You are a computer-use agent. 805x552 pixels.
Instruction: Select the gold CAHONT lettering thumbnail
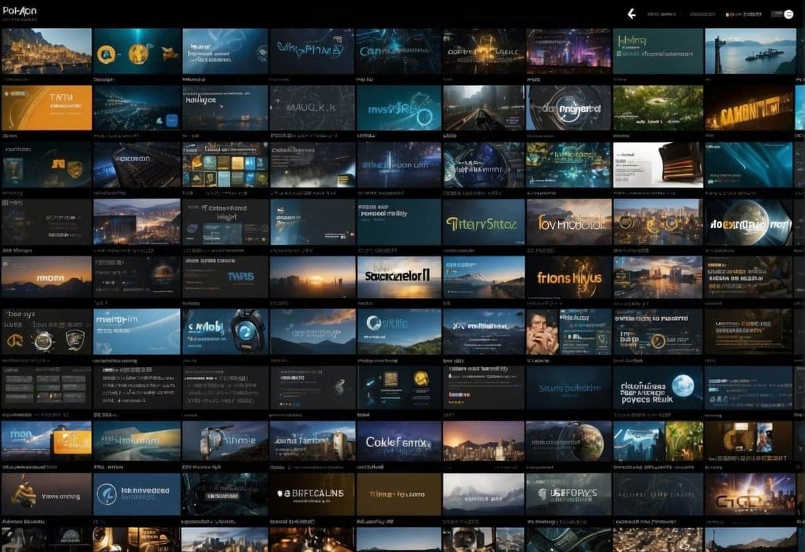pos(749,107)
